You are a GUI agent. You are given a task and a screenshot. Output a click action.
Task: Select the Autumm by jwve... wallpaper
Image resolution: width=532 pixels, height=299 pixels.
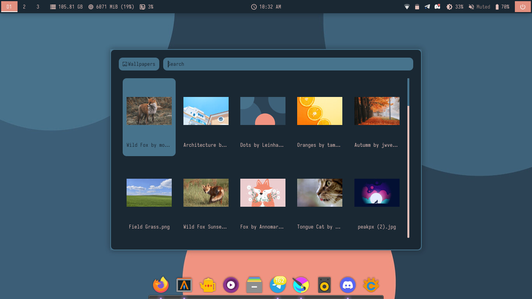(377, 117)
